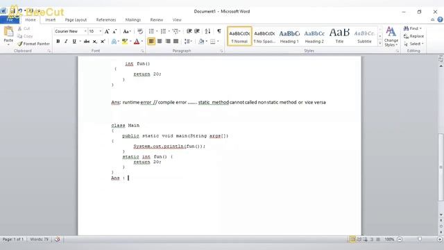Zoom in with the plus icon
Screen dimensions: 444x250
[x=440, y=240]
